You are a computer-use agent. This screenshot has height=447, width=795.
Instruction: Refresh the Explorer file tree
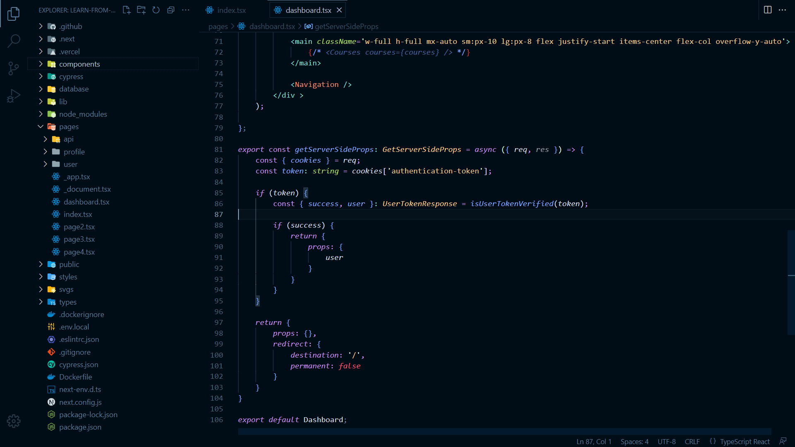[x=156, y=10]
